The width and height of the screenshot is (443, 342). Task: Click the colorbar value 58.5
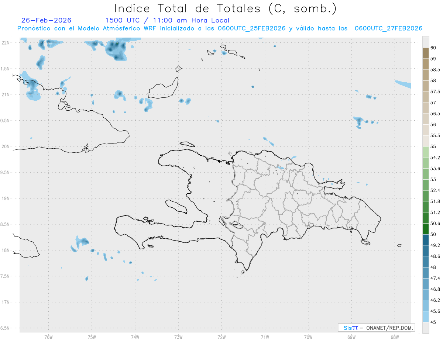pos(435,70)
